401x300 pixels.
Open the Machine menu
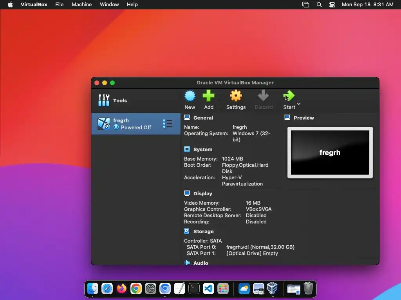tap(81, 5)
